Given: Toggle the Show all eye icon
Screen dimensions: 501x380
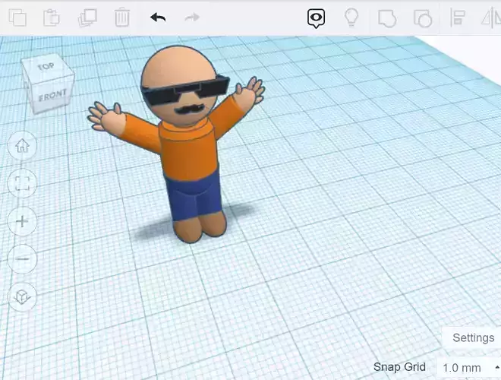Looking at the screenshot, I should 316,18.
